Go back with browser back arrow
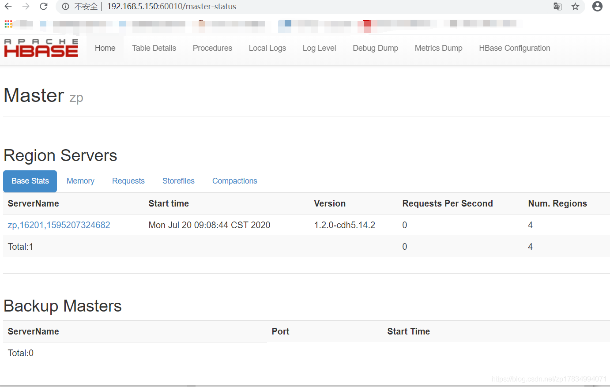 tap(8, 6)
